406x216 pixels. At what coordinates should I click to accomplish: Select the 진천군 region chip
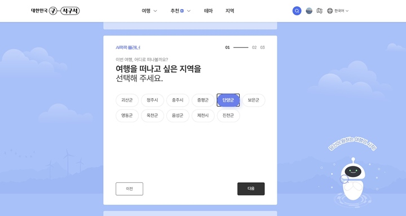(228, 116)
